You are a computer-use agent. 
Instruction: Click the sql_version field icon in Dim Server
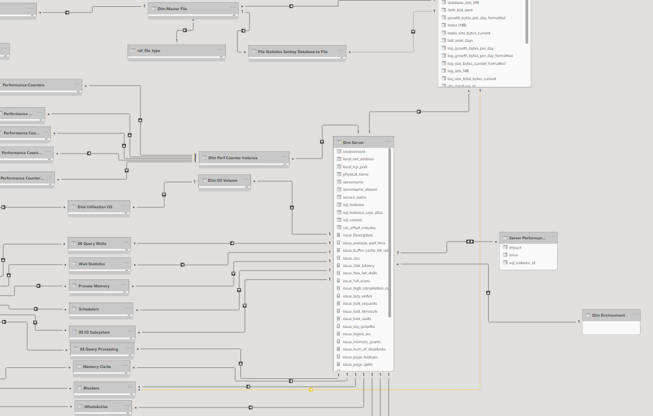(339, 220)
